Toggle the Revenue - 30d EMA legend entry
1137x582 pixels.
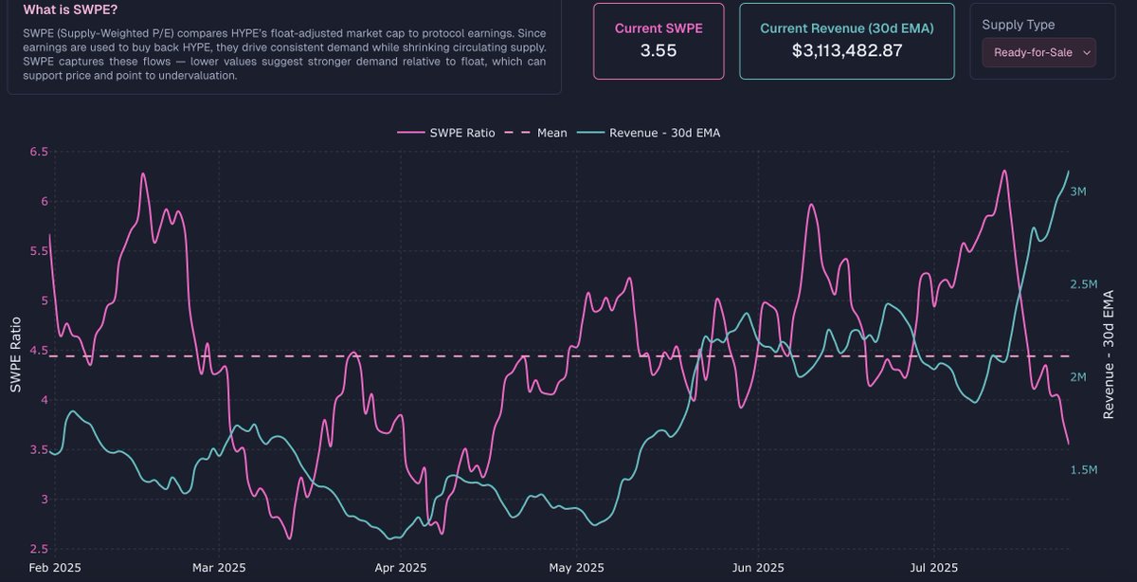(649, 133)
